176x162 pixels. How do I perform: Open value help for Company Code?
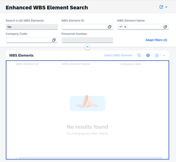tap(54, 40)
